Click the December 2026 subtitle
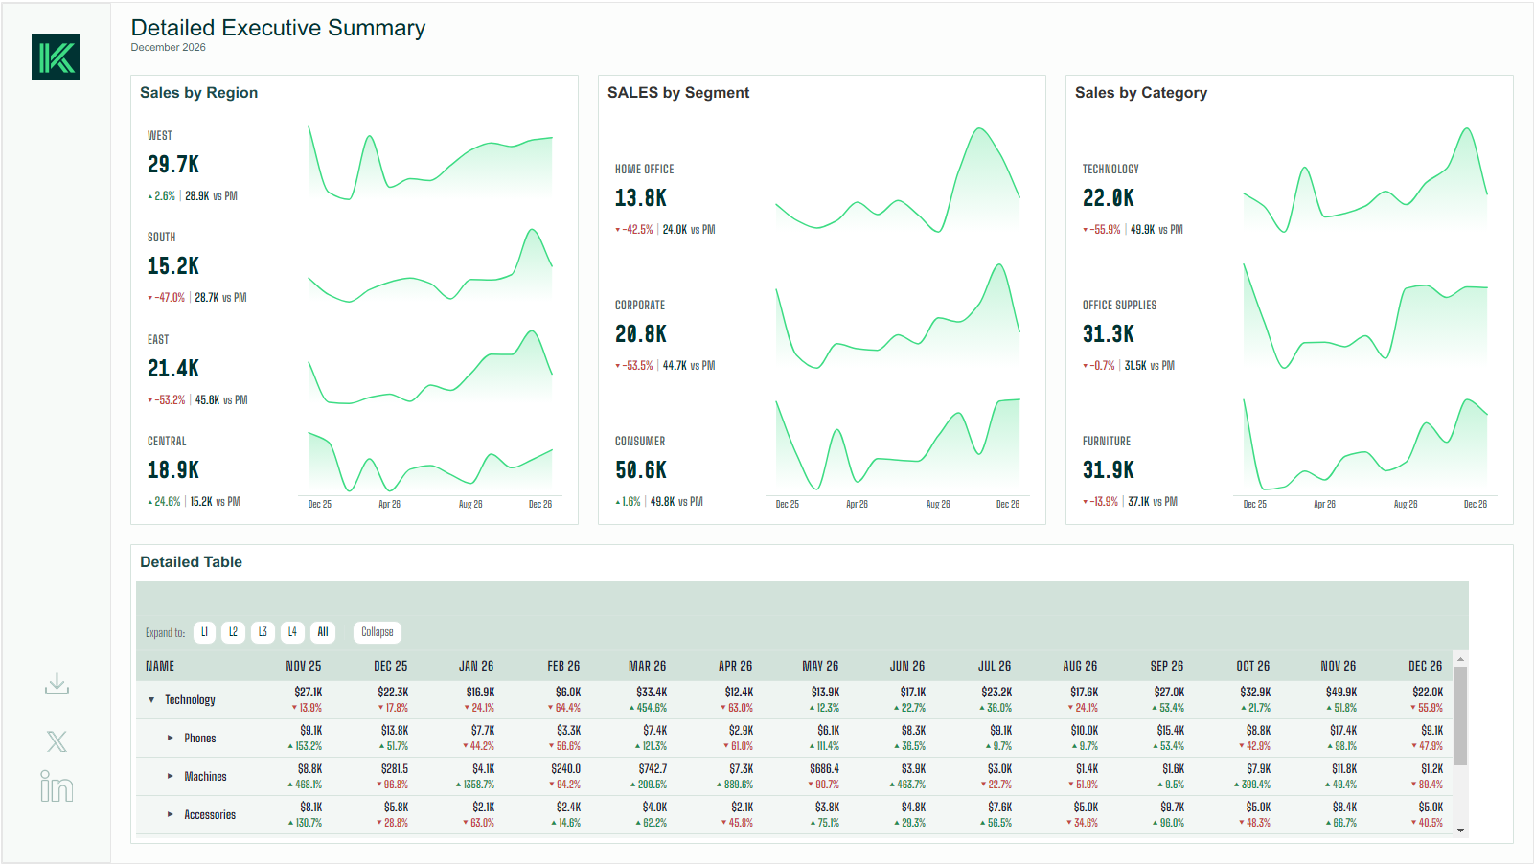Image resolution: width=1534 pixels, height=865 pixels. click(x=168, y=47)
